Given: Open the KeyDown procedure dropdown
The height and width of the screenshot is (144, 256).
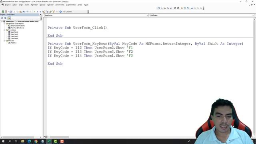Looking at the screenshot, I should [x=253, y=15].
